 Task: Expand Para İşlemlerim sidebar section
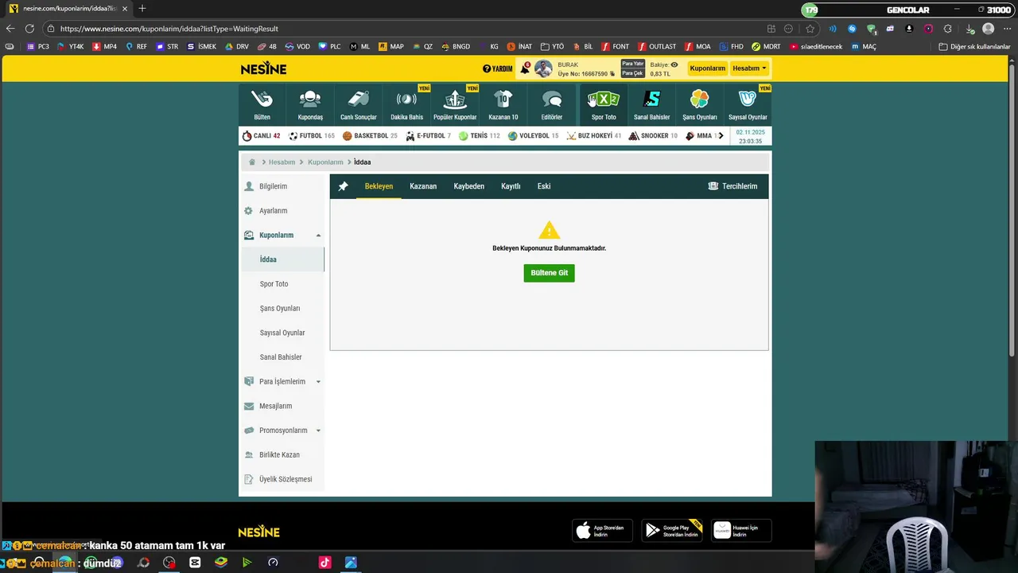click(282, 382)
